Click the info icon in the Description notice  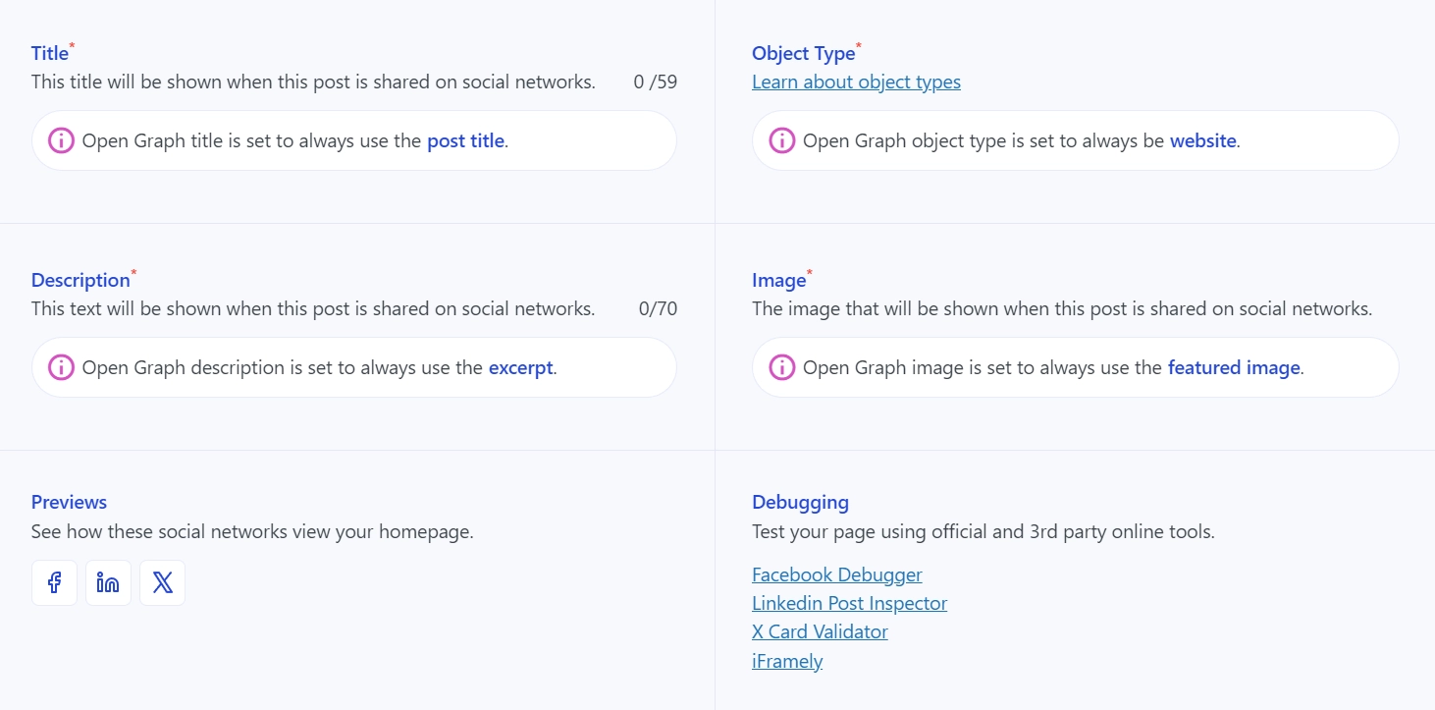(x=60, y=366)
